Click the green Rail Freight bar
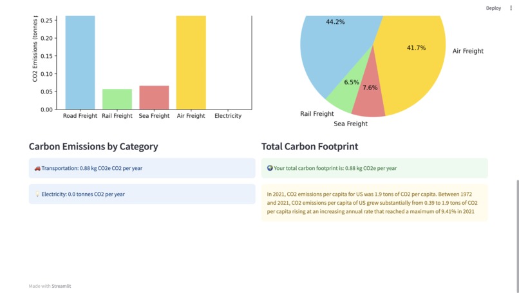 [x=117, y=99]
